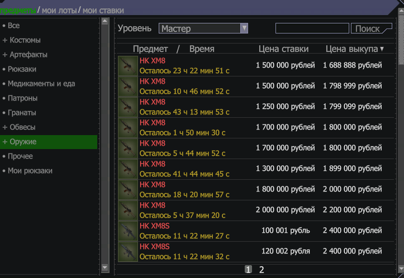Click Осталось 41 ч 44 мин 45 с text
The width and height of the screenshot is (404, 278).
[x=184, y=174]
